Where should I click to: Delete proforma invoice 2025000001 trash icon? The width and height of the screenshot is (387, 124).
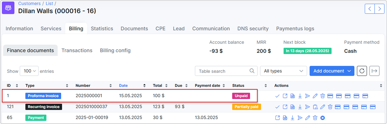click(322, 96)
